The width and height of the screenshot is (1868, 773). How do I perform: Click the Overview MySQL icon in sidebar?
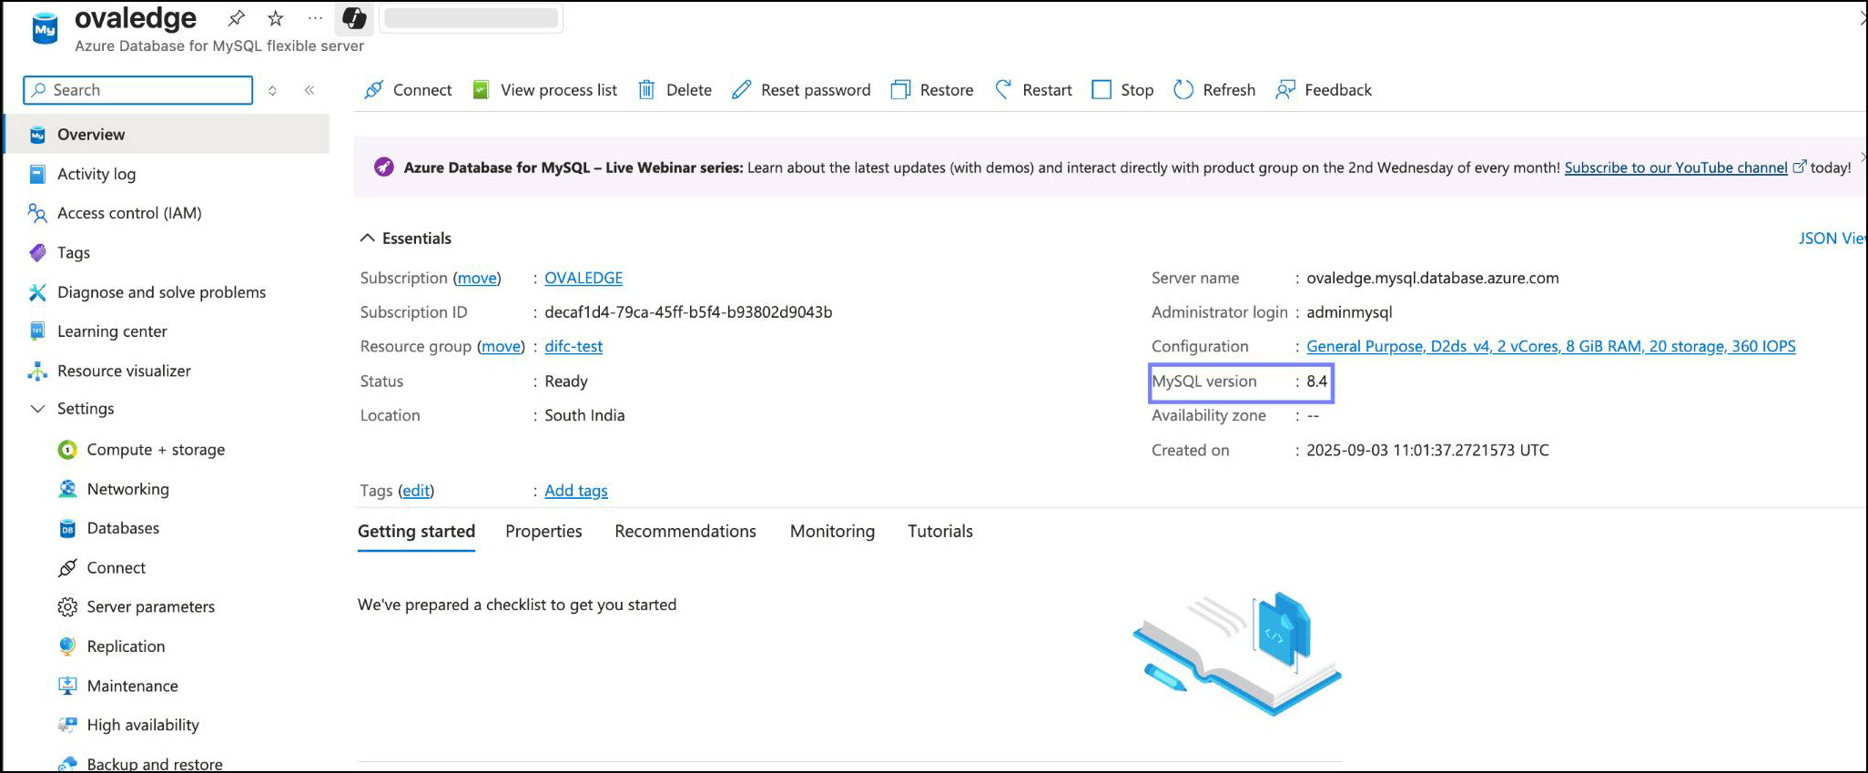point(37,135)
